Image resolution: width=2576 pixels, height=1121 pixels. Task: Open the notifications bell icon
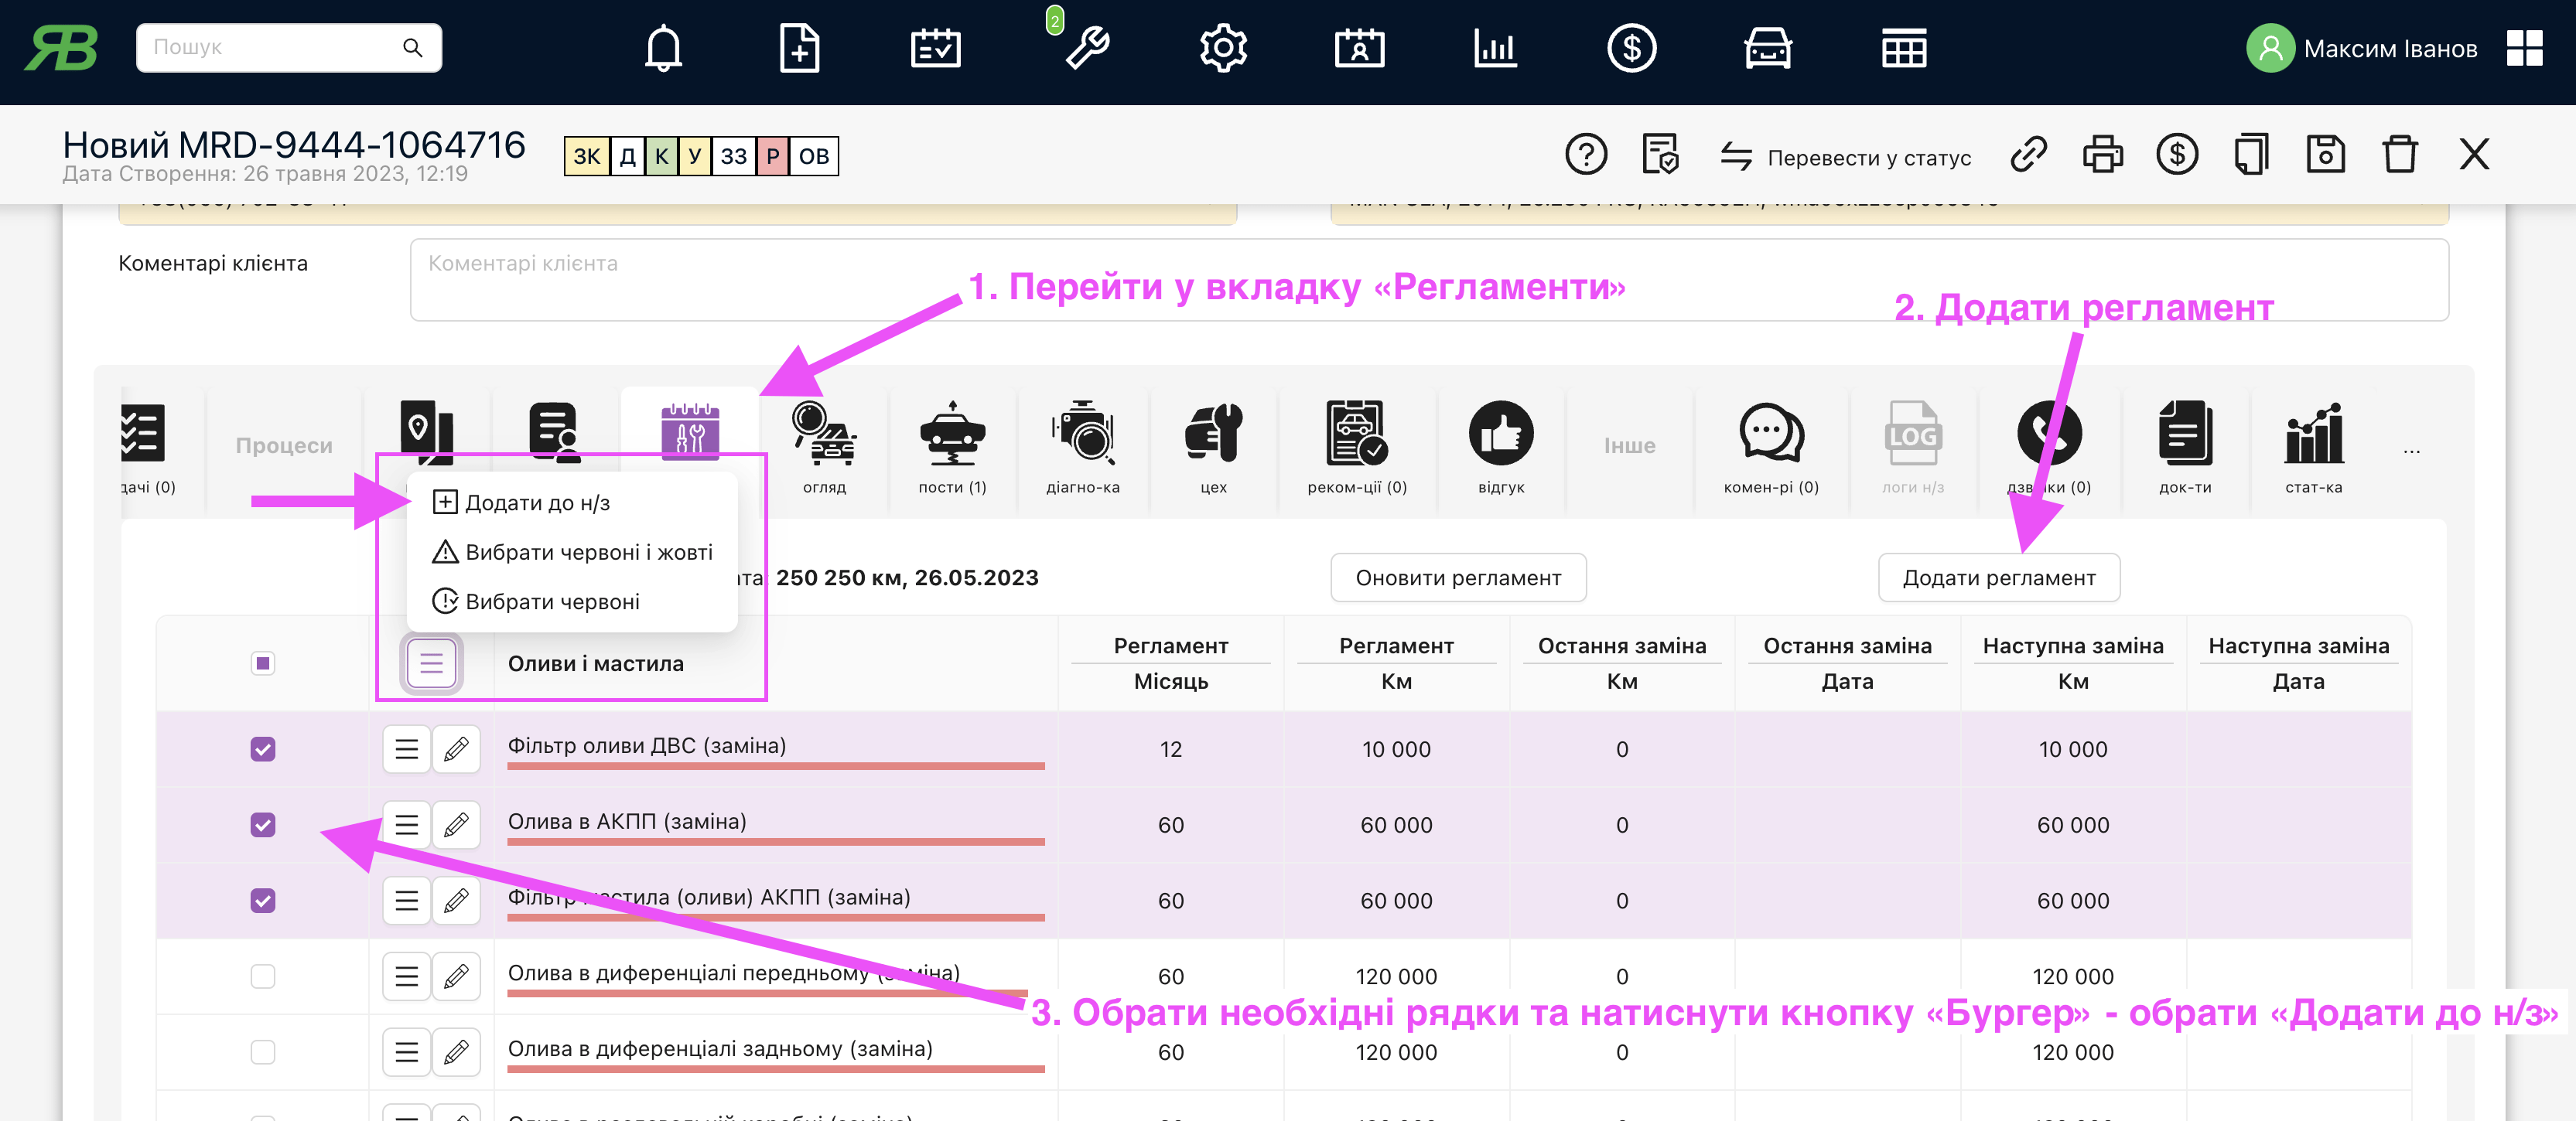tap(663, 48)
